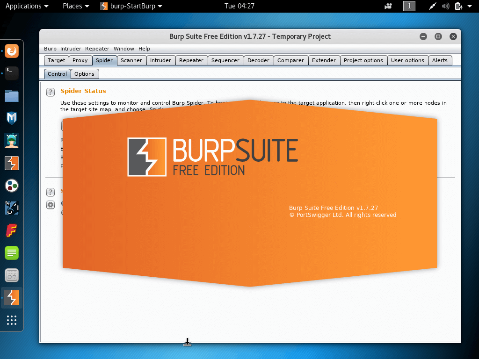Open the Places menu

[76, 6]
